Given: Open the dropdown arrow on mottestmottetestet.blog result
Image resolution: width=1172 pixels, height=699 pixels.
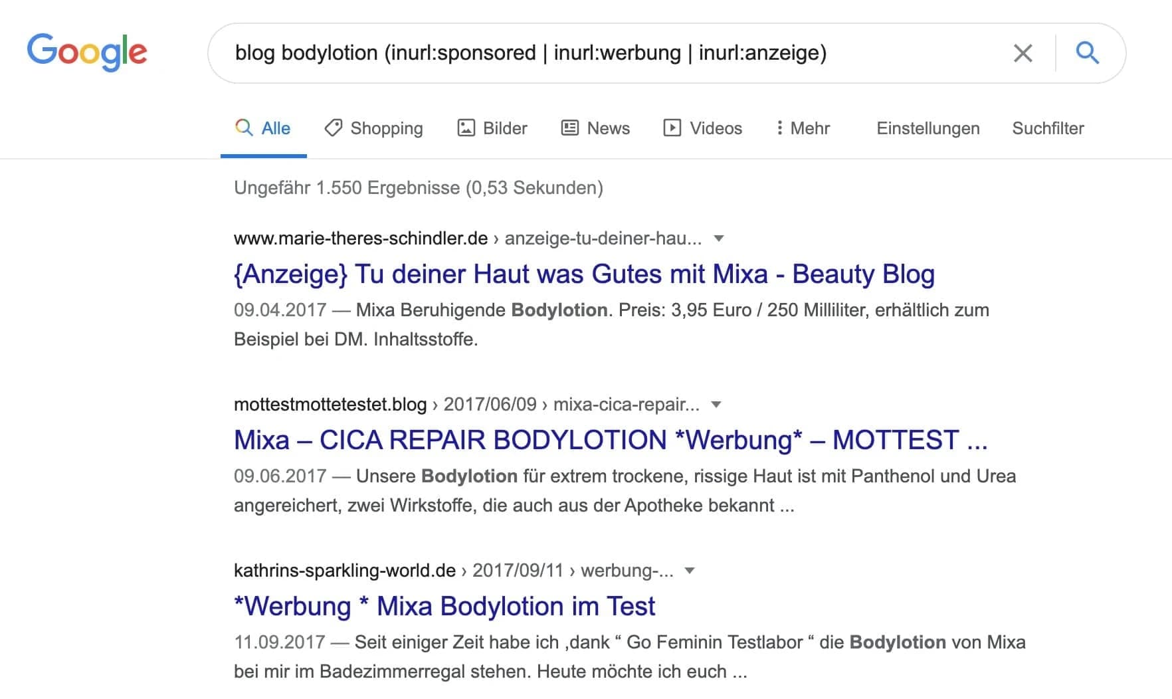Looking at the screenshot, I should (715, 404).
